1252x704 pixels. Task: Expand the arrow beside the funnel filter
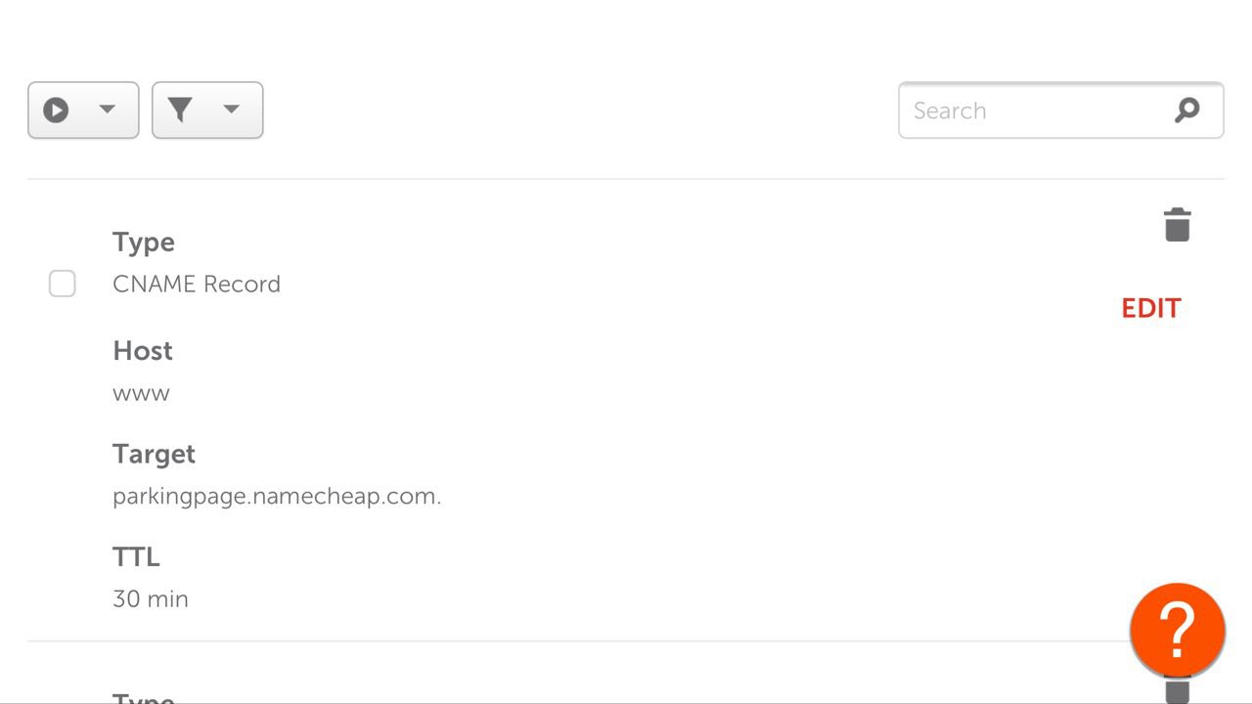pos(232,110)
